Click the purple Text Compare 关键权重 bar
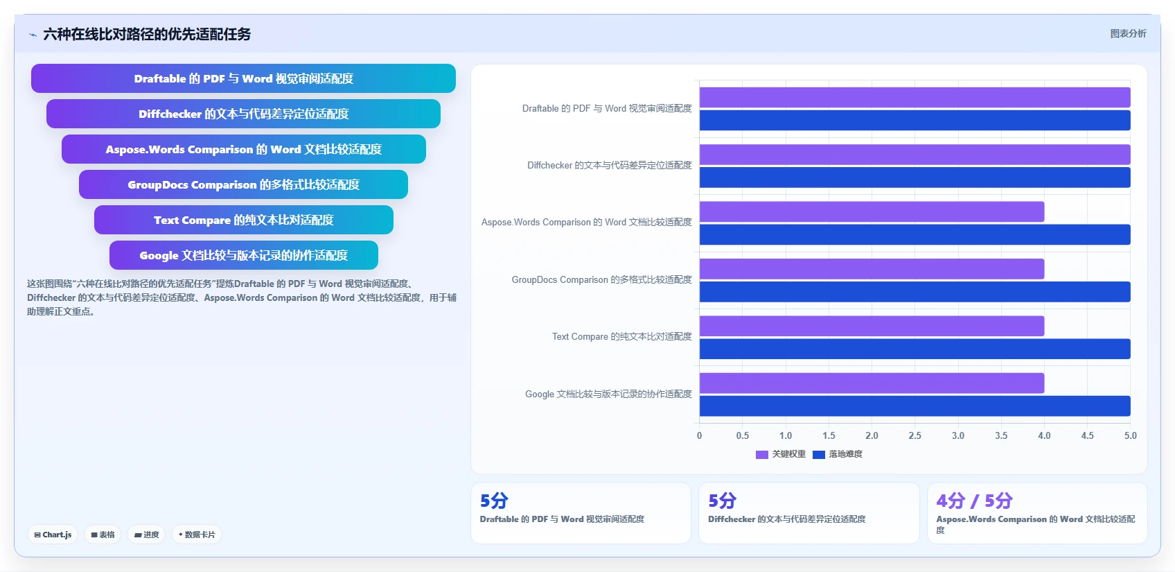 click(872, 326)
